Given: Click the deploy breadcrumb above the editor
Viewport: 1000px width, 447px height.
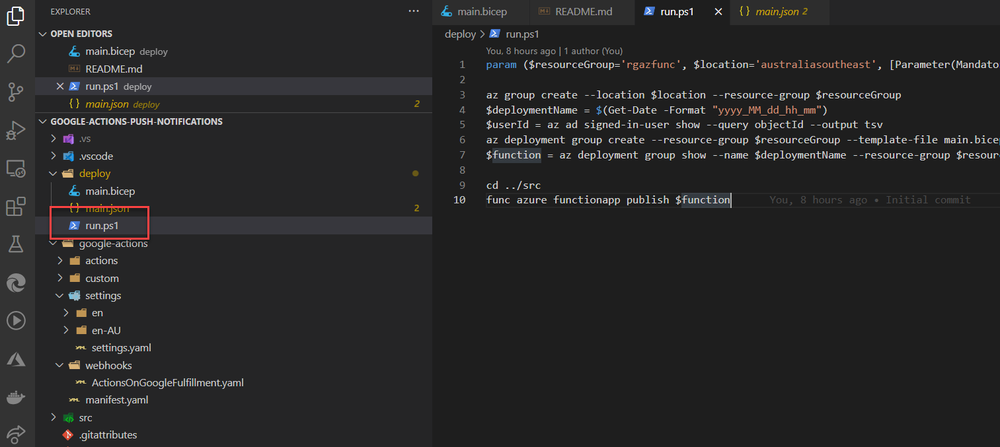Looking at the screenshot, I should coord(460,34).
